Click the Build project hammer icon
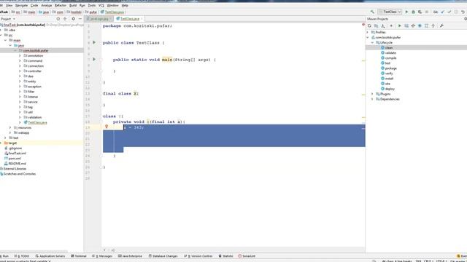The image size is (467, 262). (372, 12)
